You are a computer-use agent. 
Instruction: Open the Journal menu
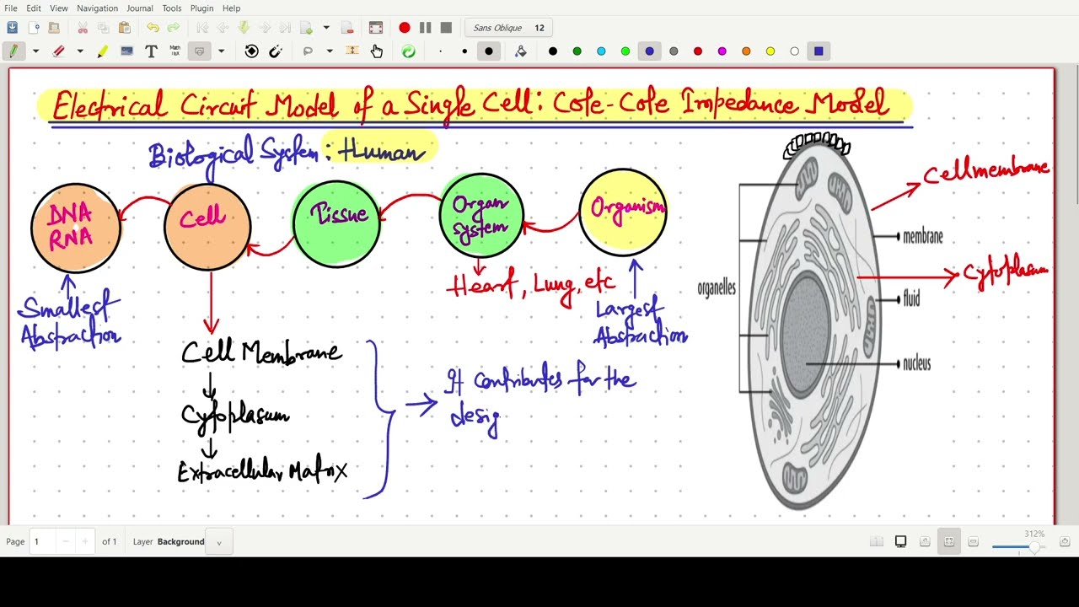click(x=140, y=8)
